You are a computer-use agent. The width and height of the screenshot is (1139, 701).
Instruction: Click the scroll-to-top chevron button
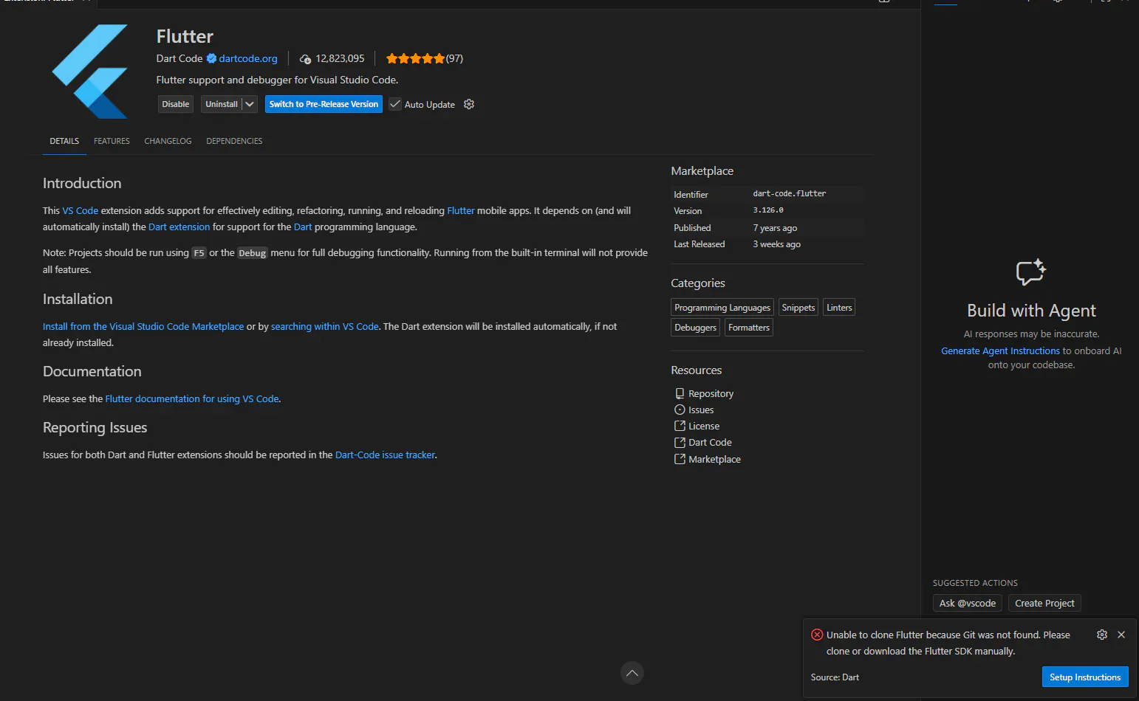tap(632, 673)
